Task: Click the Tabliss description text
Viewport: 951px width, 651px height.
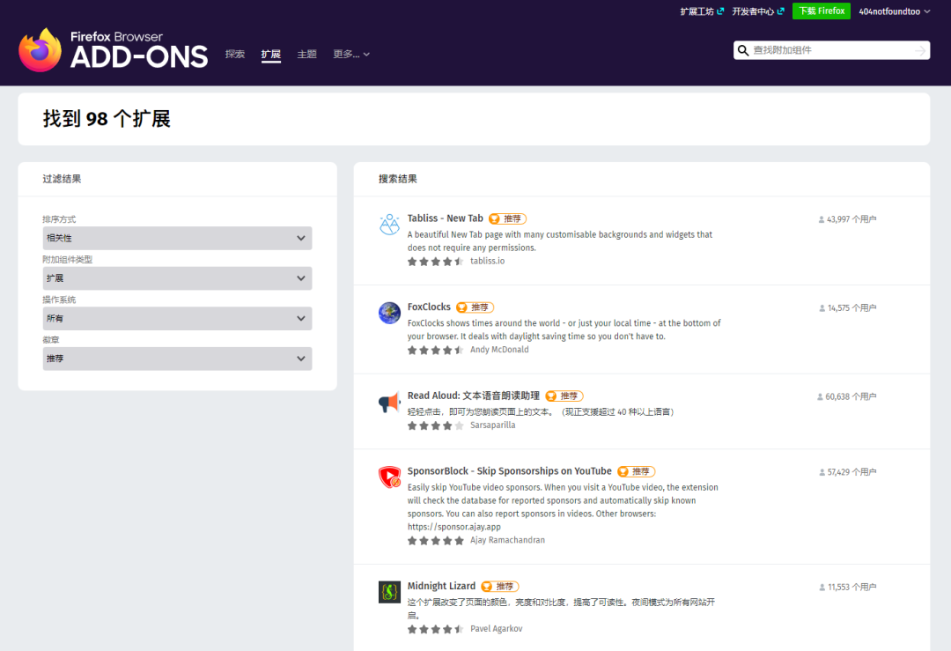Action: [560, 241]
